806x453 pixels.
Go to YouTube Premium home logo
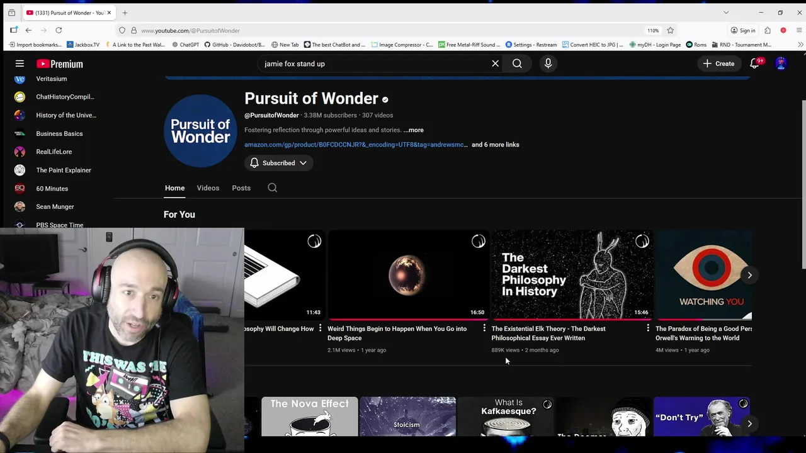pyautogui.click(x=59, y=64)
